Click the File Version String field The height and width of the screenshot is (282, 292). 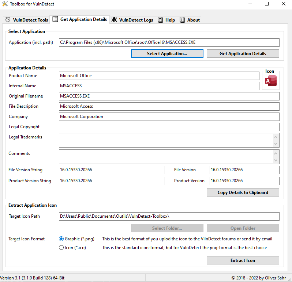[112, 170]
